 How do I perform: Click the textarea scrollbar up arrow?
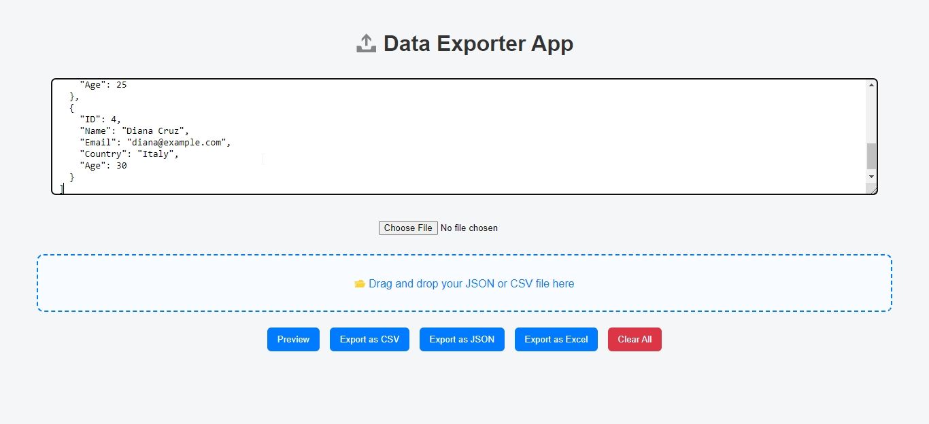coord(871,85)
